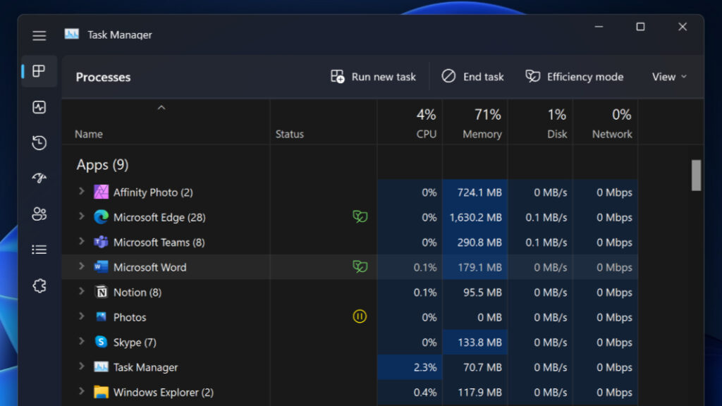
Task: Open the Startup apps page
Action: tap(39, 178)
